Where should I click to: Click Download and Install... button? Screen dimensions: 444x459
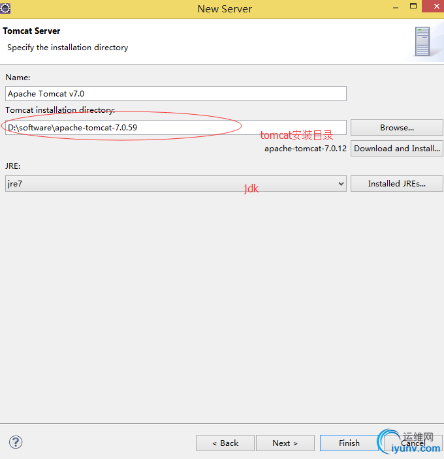point(397,149)
